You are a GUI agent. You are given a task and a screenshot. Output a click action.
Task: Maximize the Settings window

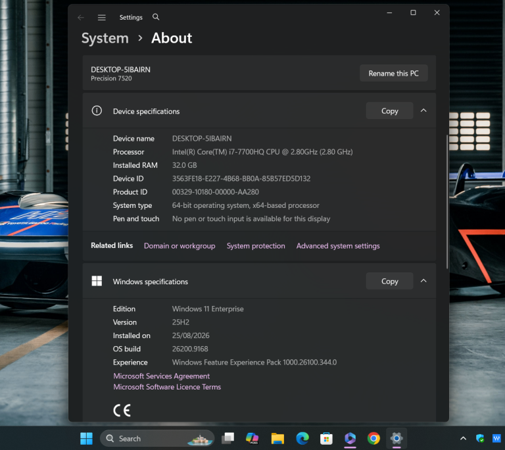[x=413, y=12]
